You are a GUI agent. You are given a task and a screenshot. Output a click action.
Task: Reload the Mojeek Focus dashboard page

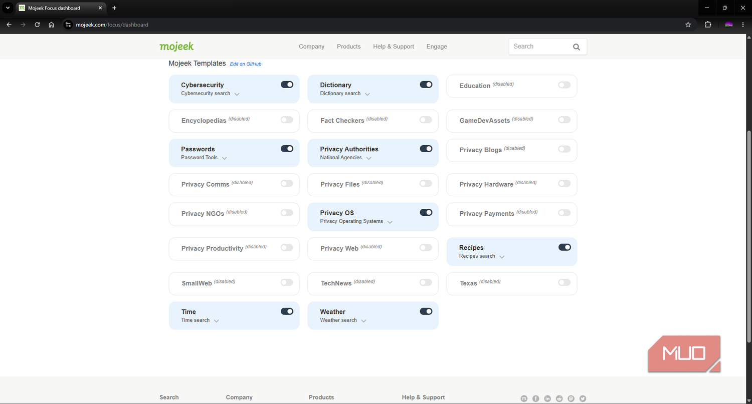(37, 25)
